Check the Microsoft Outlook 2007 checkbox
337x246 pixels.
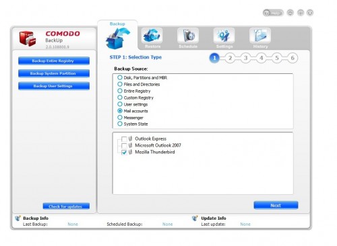click(x=124, y=146)
